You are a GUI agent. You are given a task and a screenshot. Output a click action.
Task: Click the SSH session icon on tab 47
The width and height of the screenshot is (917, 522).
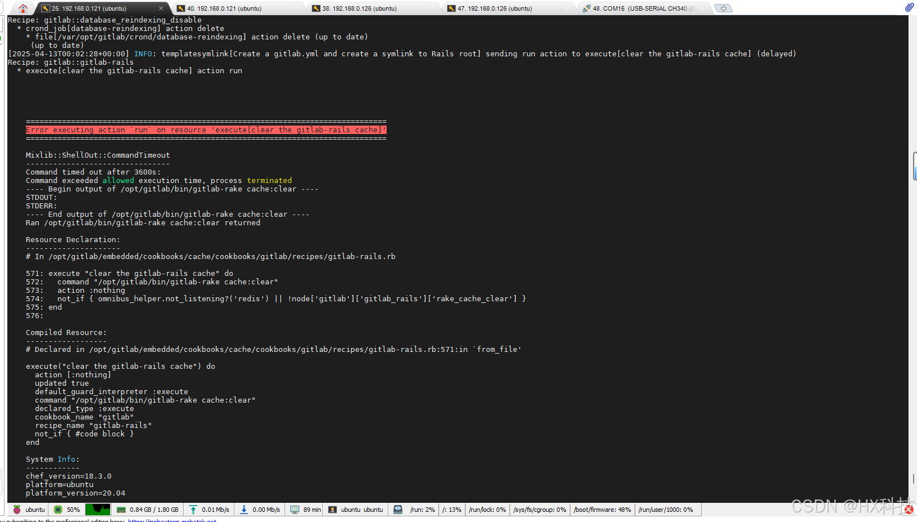tap(451, 8)
